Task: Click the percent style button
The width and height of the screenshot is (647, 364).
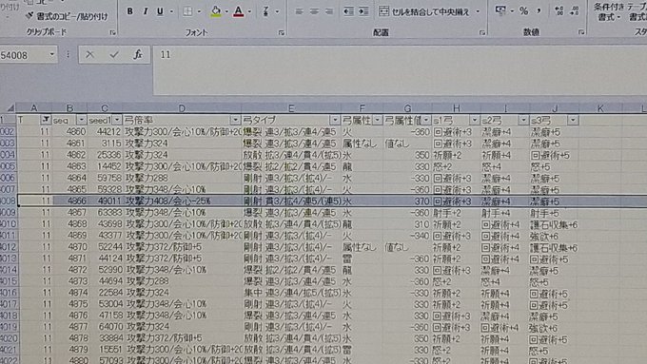Action: point(523,11)
